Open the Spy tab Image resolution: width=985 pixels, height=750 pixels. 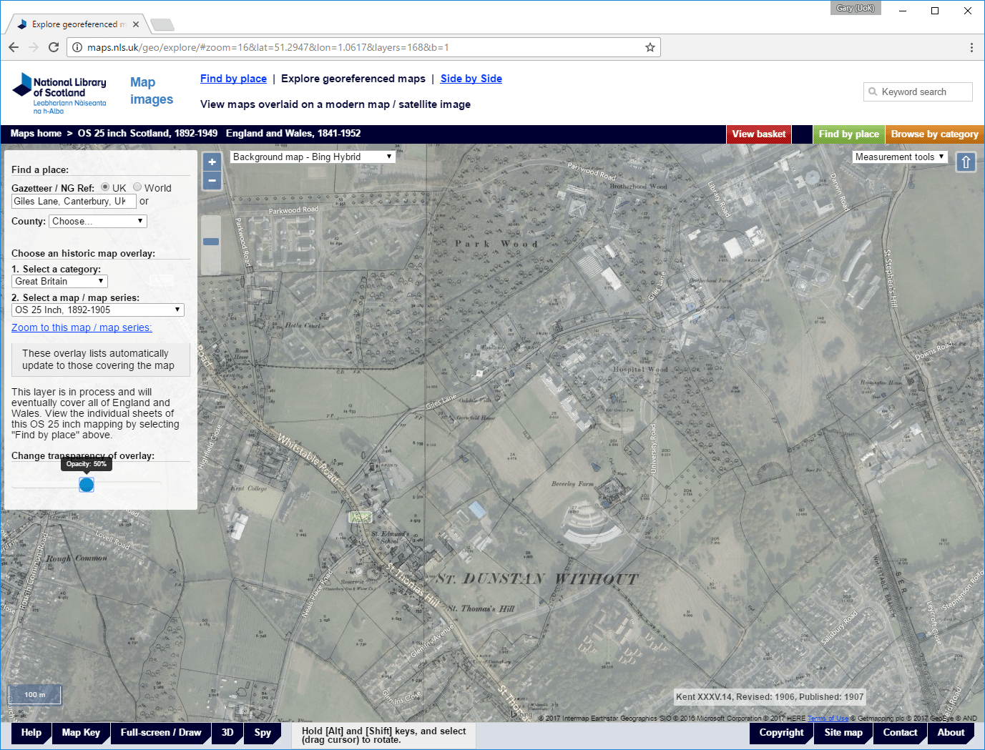(x=263, y=733)
